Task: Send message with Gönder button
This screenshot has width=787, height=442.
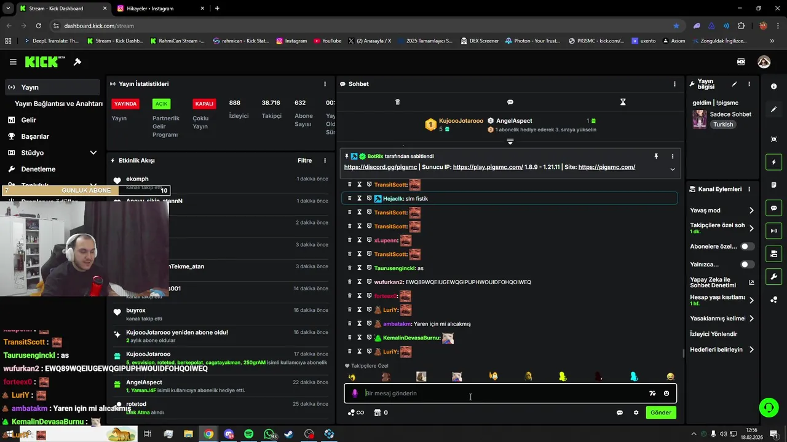Action: [x=661, y=413]
